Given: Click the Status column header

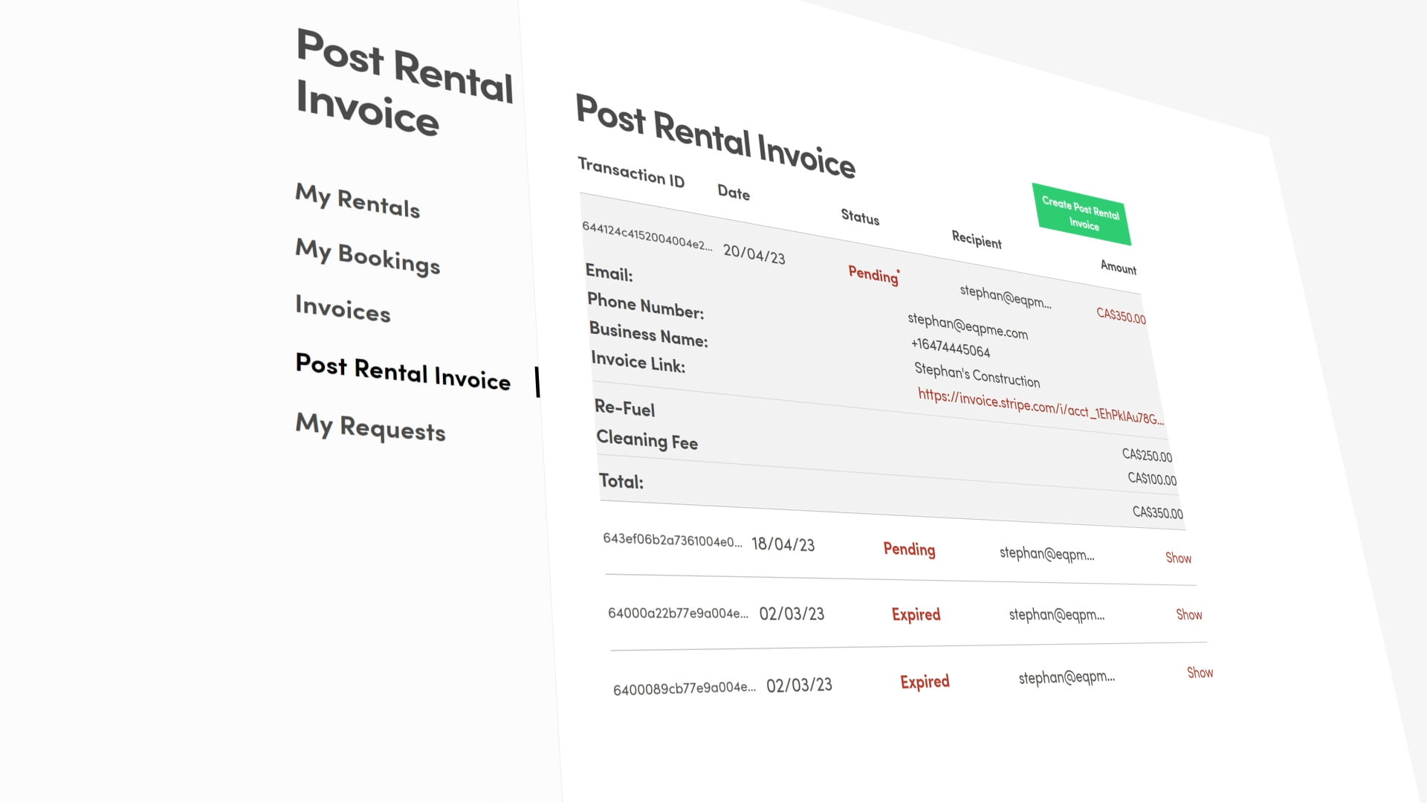Looking at the screenshot, I should pos(860,217).
